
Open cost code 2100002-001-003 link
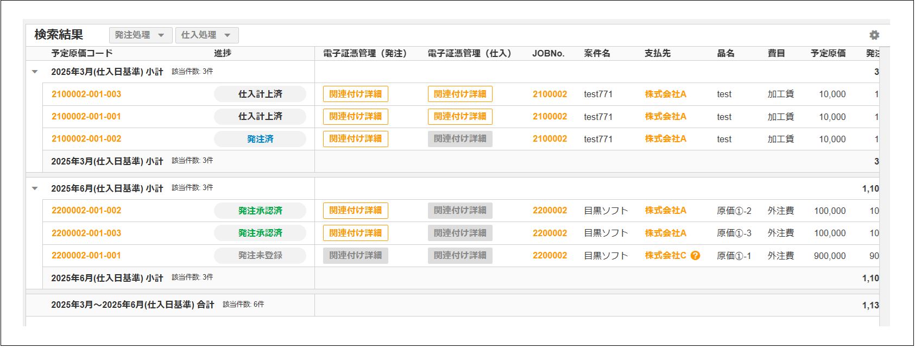86,94
